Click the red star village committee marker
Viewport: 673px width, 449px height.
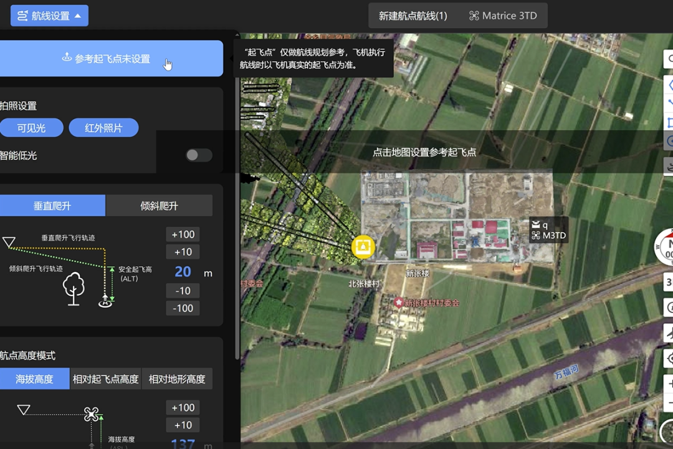pyautogui.click(x=399, y=302)
